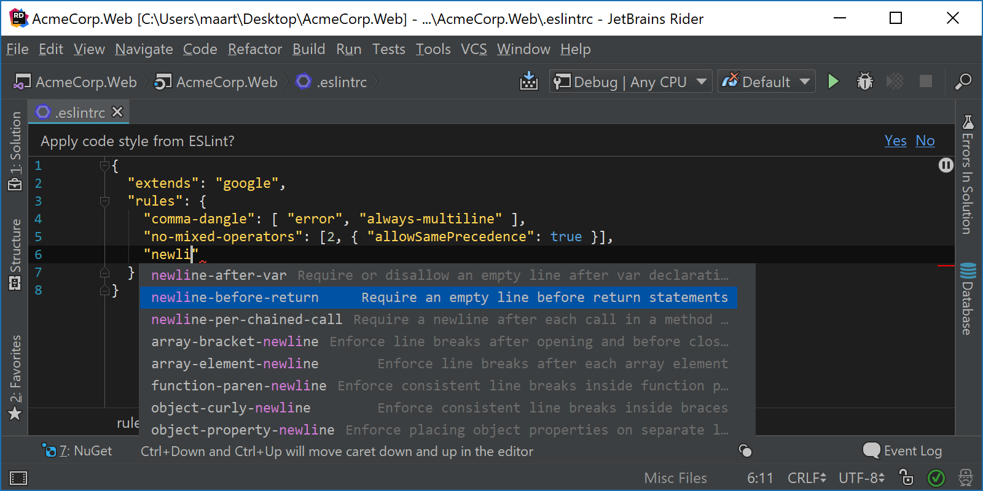The height and width of the screenshot is (491, 983).
Task: Open the Structure tool window
Action: tap(15, 253)
